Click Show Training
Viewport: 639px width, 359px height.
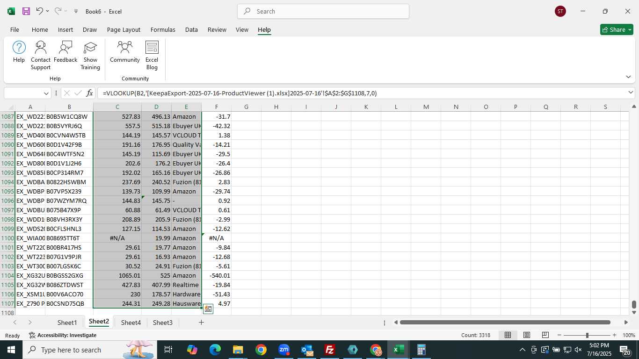(90, 56)
